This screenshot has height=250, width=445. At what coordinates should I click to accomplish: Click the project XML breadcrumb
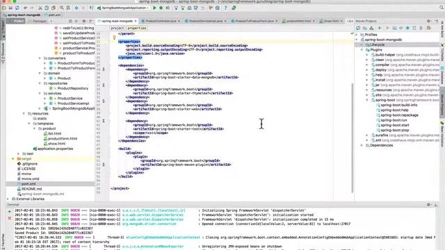(x=118, y=28)
